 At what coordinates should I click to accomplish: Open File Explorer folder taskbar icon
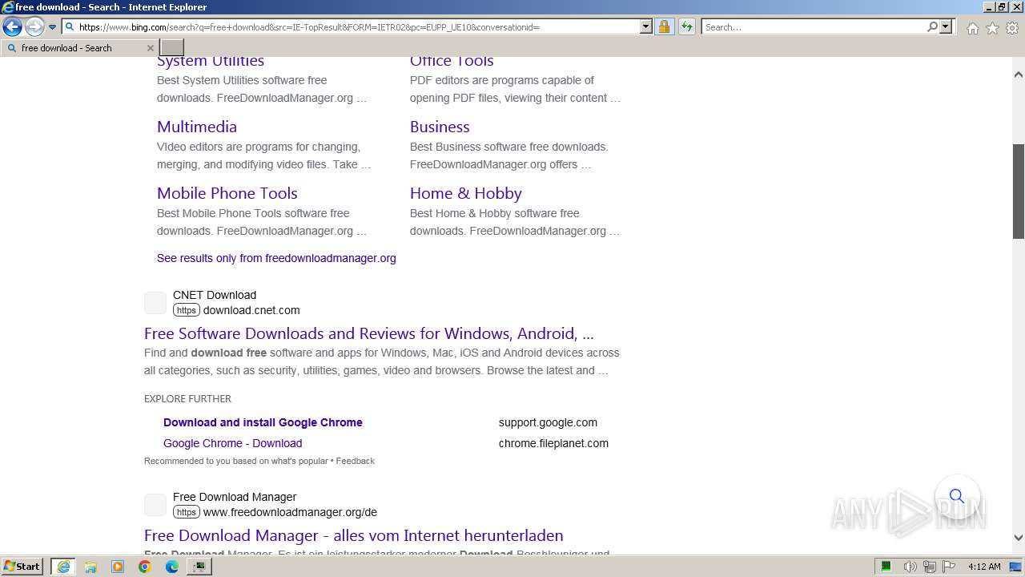click(90, 567)
